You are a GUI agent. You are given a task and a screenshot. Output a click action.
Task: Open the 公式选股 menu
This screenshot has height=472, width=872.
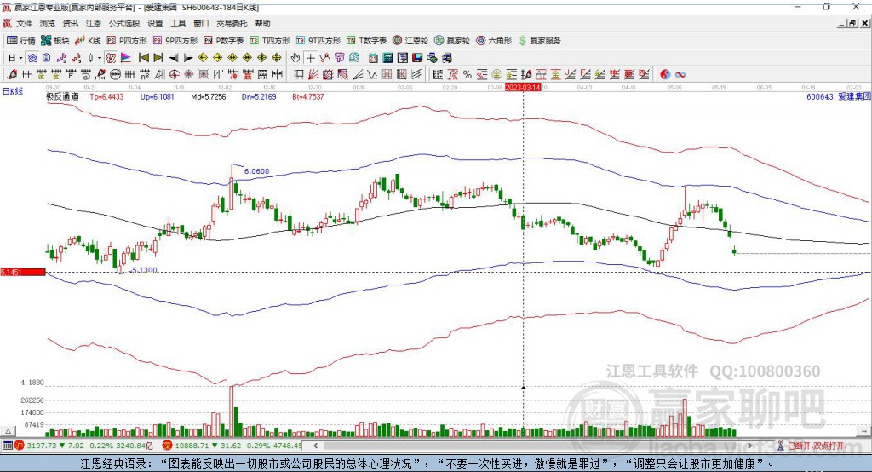124,23
